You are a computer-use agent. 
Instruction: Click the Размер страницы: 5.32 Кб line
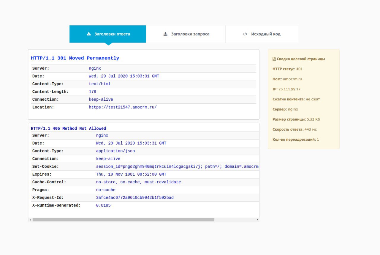(296, 119)
